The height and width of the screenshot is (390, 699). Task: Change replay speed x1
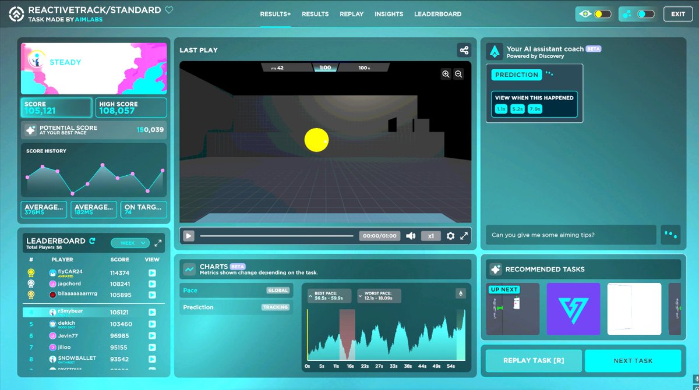tap(430, 236)
